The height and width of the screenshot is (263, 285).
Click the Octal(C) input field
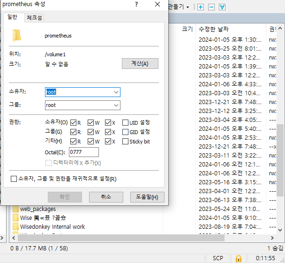click(x=84, y=152)
